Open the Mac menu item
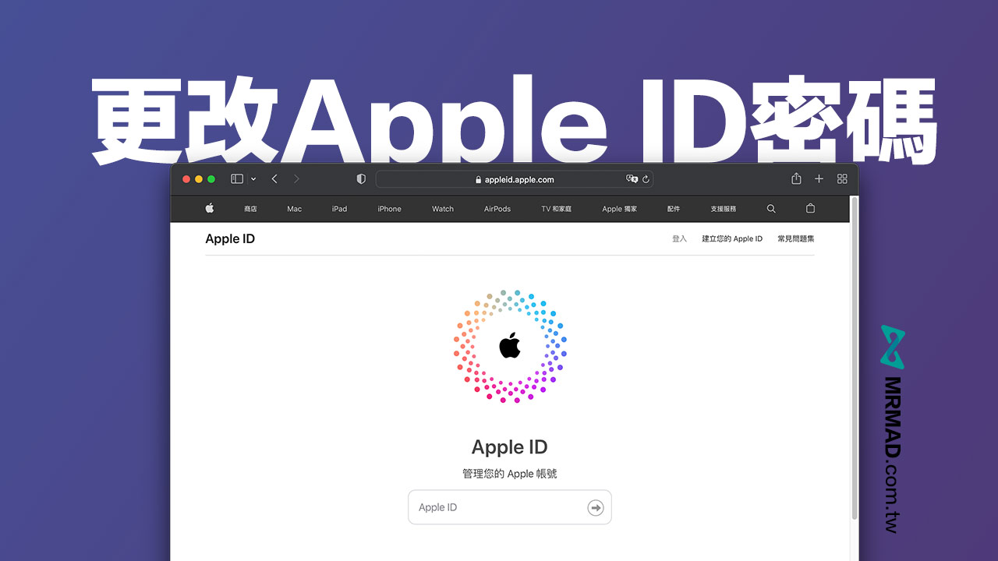This screenshot has width=998, height=561. 294,209
